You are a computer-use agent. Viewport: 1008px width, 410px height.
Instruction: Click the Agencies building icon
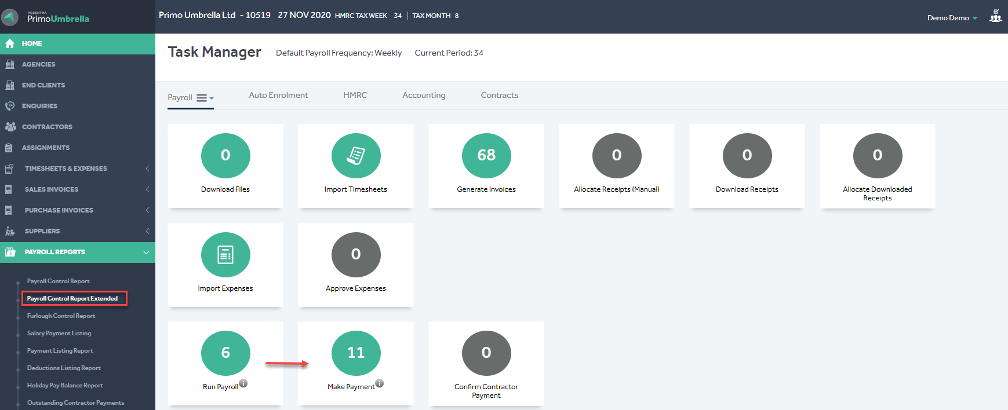click(x=10, y=64)
